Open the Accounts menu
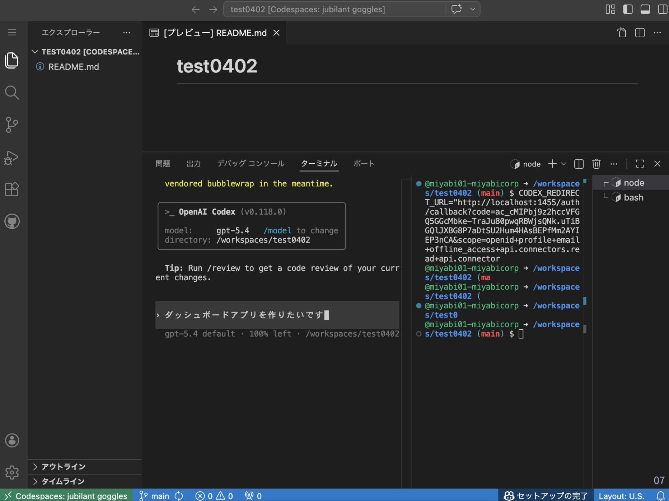 12,440
